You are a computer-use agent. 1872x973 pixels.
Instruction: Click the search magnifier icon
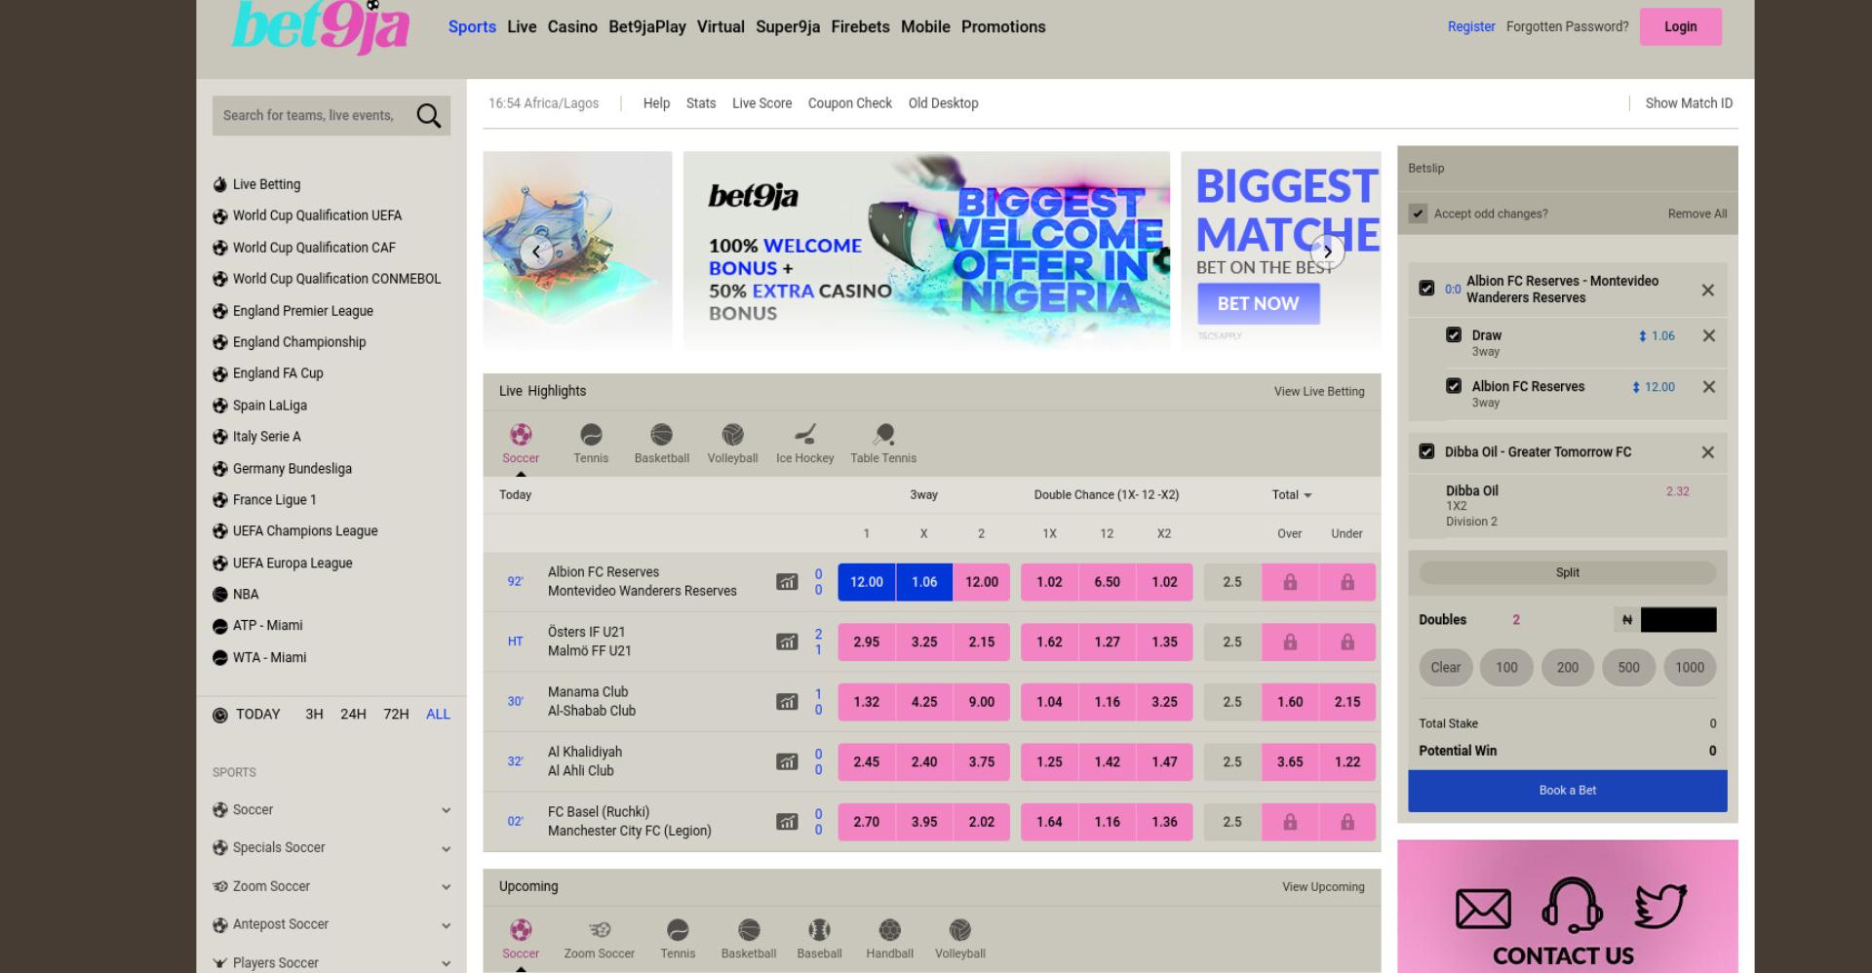coord(428,116)
